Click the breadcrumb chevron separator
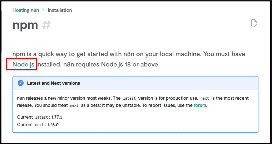 [44, 10]
